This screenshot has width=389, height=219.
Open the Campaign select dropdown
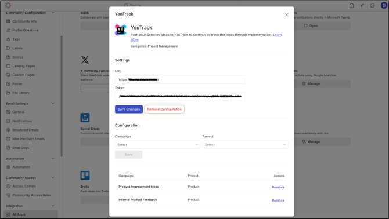point(157,144)
